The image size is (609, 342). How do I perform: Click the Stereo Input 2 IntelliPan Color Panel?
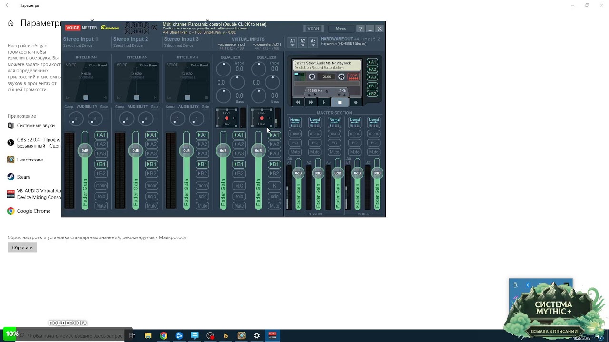(137, 82)
